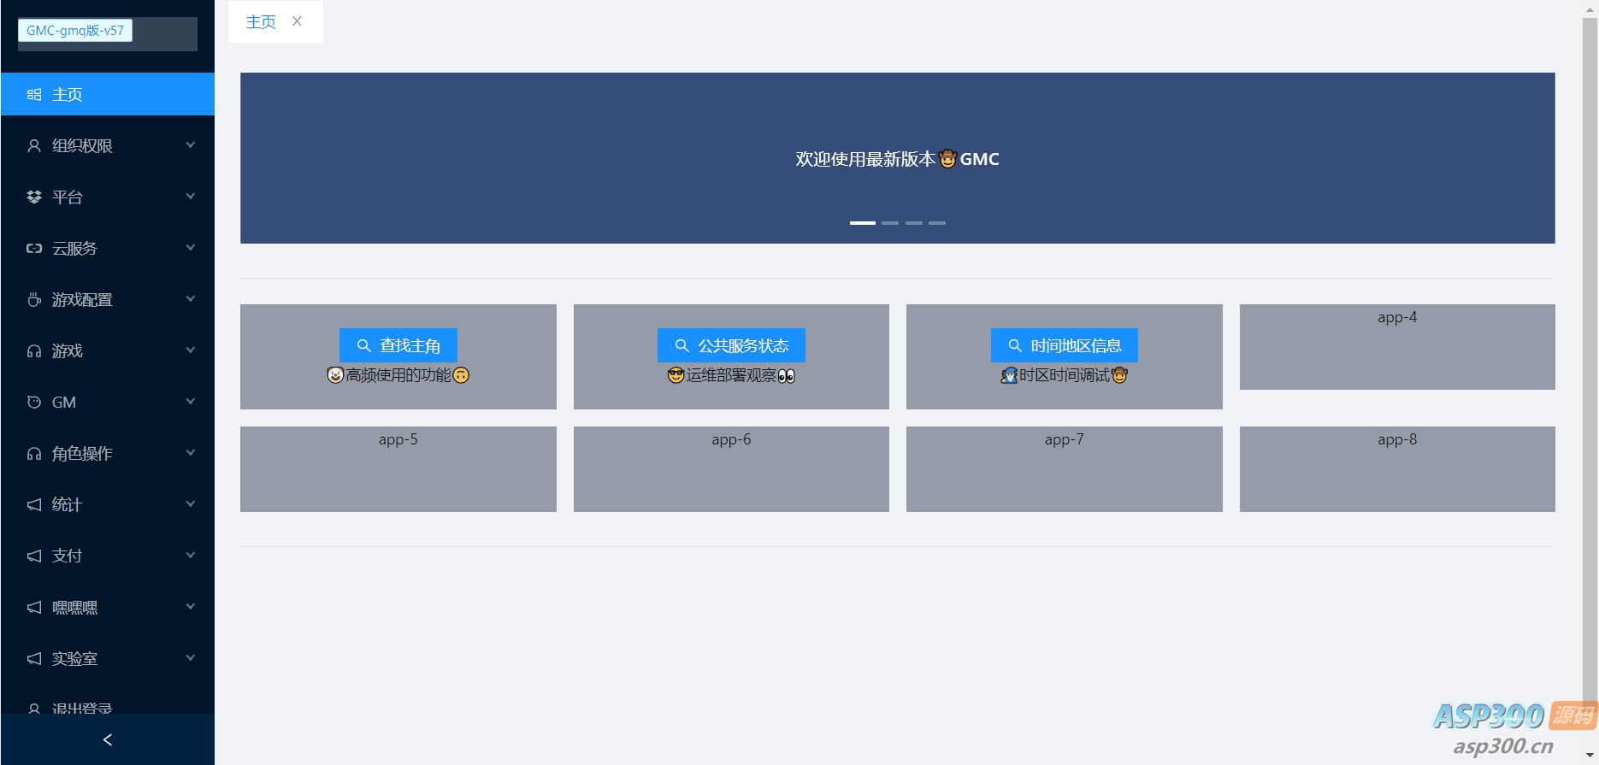Expand the 嘿嘿嘿 menu chevron
This screenshot has height=765, width=1599.
point(191,607)
